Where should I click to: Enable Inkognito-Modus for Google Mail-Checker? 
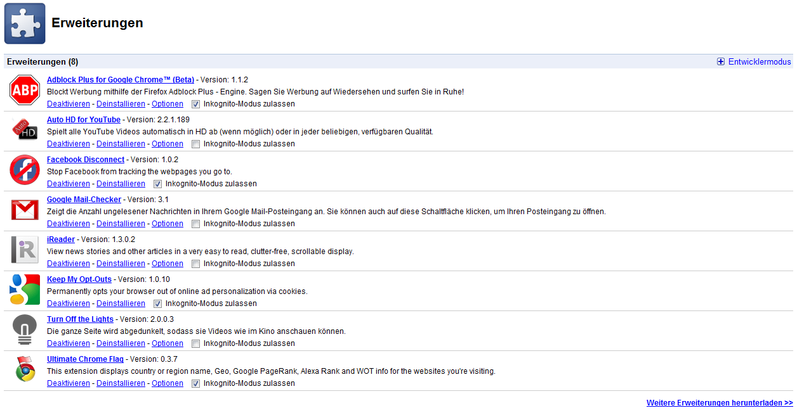pyautogui.click(x=195, y=224)
